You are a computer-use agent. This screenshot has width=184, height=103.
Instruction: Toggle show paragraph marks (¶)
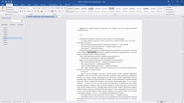64,8
